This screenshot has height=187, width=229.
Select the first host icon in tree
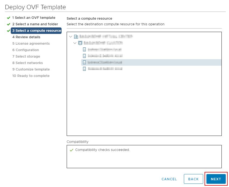point(84,50)
